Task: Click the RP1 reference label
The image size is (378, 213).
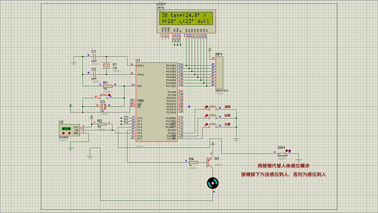Action: coord(219,54)
